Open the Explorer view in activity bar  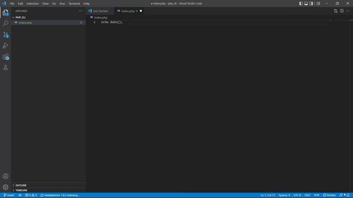click(x=6, y=13)
